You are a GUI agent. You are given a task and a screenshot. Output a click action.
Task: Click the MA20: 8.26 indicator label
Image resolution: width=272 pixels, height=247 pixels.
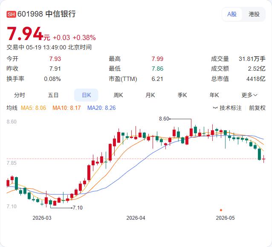101,108
